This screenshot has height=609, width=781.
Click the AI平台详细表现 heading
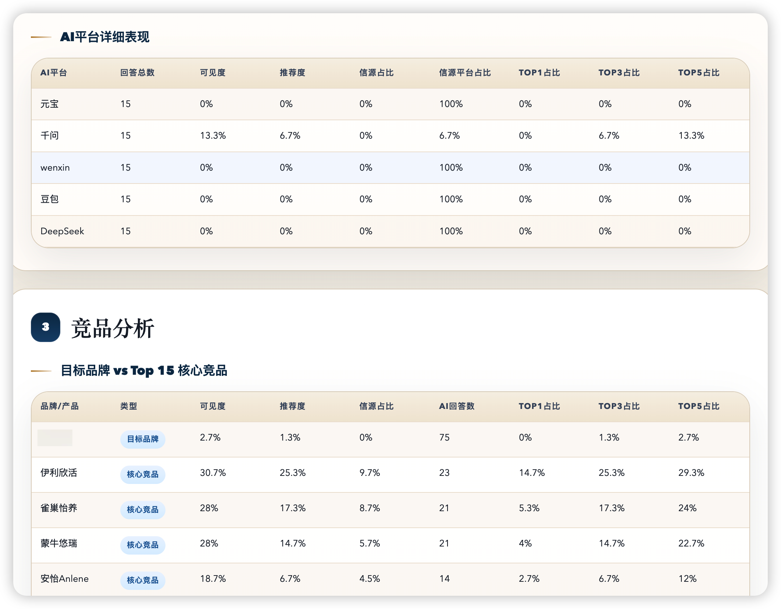coord(105,37)
